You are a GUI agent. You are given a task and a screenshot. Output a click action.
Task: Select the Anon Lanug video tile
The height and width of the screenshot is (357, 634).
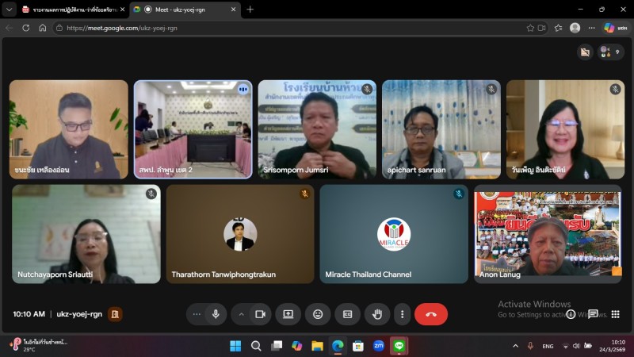(x=548, y=234)
